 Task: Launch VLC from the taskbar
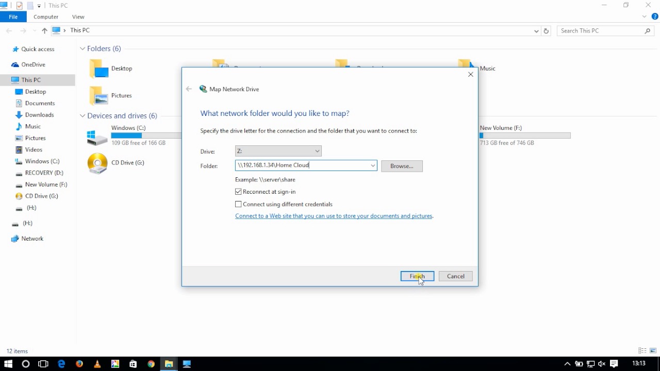(97, 364)
